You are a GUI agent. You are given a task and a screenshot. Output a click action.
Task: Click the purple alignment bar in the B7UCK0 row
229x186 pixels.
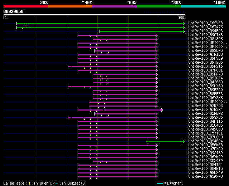tap(117, 137)
